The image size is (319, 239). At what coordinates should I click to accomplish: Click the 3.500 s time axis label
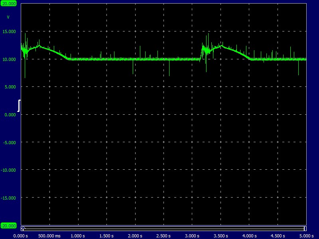click(221, 236)
